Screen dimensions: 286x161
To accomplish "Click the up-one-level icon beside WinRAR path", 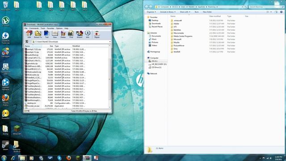I will coord(27,42).
